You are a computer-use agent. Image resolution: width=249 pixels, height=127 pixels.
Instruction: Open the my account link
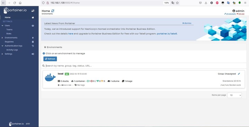230,14
